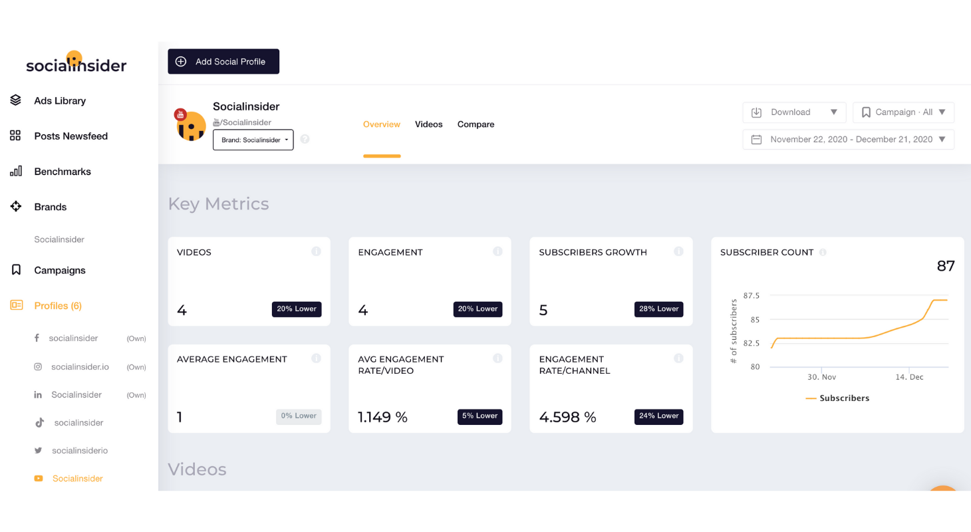Click the subscriber count 87 value
Image resolution: width=971 pixels, height=532 pixels.
click(946, 266)
